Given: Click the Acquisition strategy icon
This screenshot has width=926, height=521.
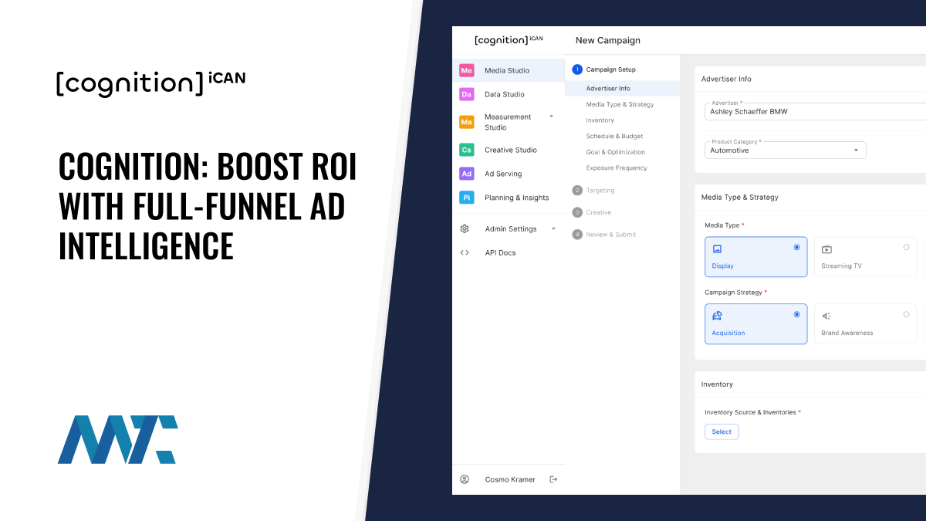Looking at the screenshot, I should click(717, 316).
